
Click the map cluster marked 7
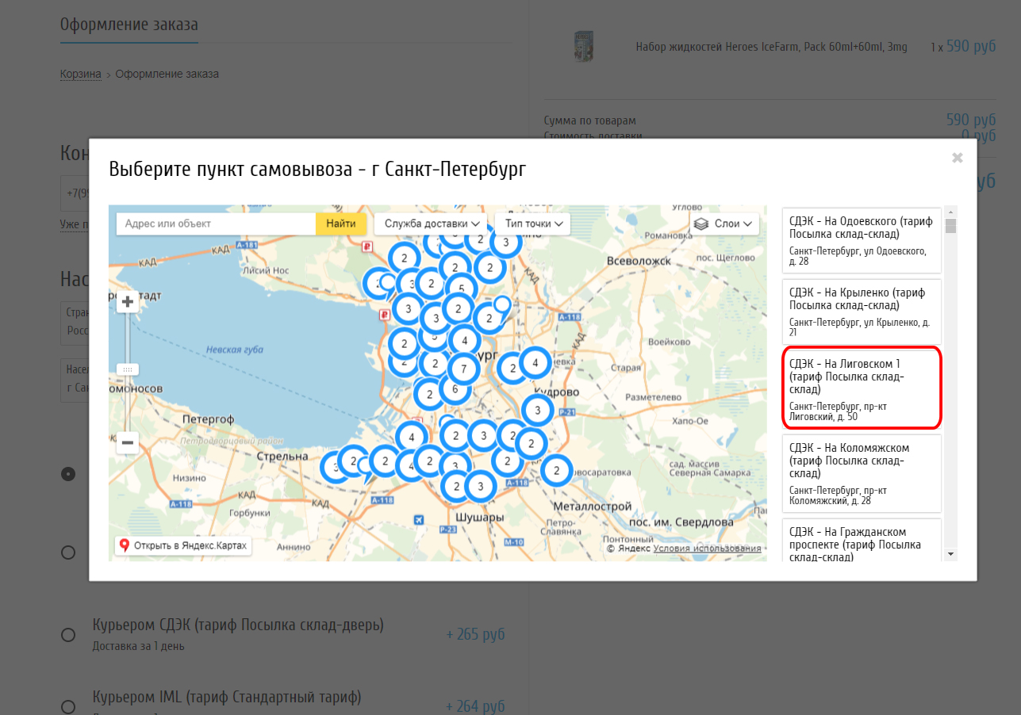pyautogui.click(x=463, y=369)
